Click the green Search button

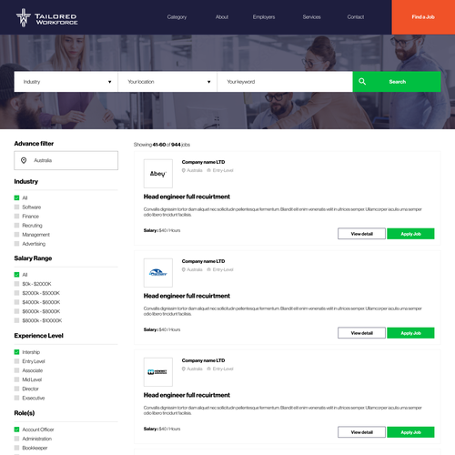pos(397,82)
